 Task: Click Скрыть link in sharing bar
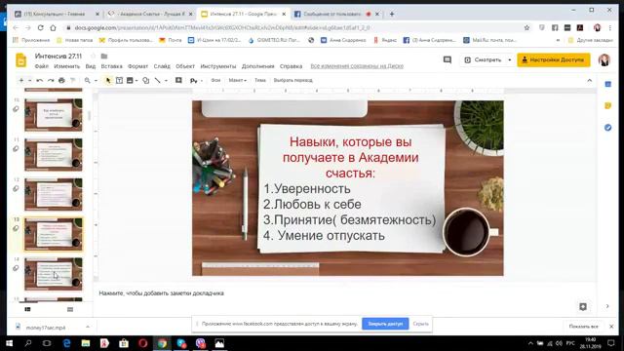point(420,324)
